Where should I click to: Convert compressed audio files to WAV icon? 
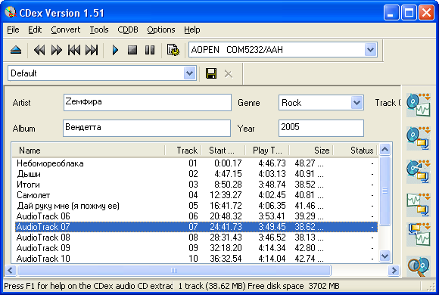pyautogui.click(x=419, y=234)
